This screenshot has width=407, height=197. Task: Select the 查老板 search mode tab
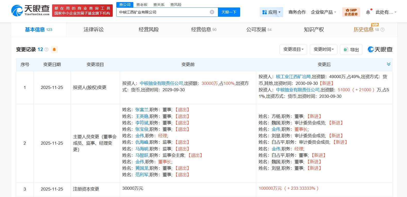[142, 5]
